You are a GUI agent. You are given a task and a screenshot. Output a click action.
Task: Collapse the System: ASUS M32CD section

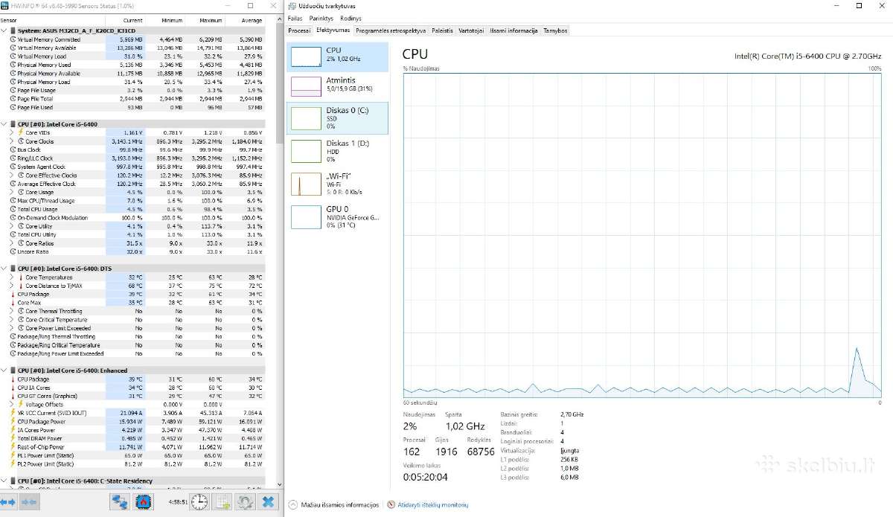tap(4, 30)
